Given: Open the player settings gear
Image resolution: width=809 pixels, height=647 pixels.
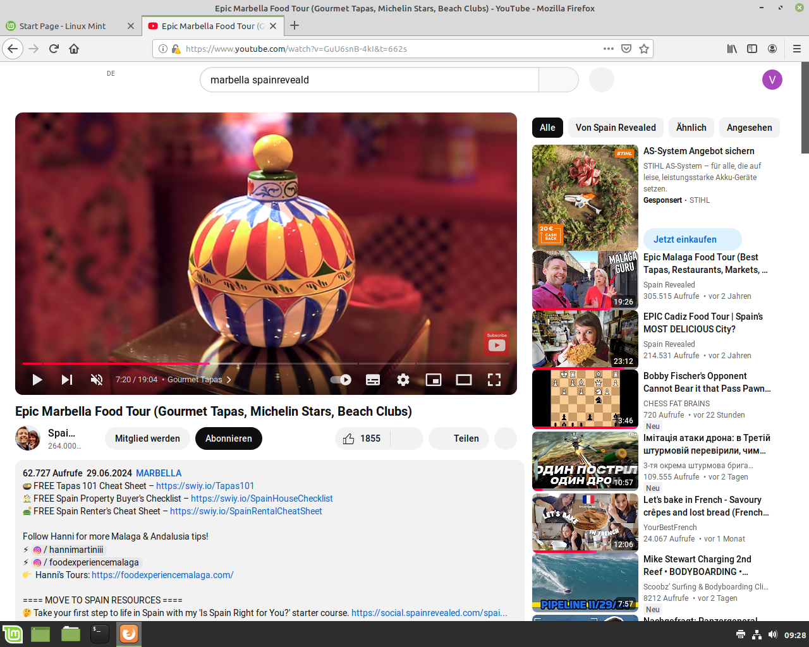Looking at the screenshot, I should tap(403, 380).
